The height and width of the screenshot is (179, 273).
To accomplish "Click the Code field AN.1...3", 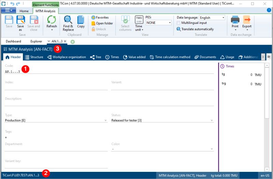I will pos(109,71).
